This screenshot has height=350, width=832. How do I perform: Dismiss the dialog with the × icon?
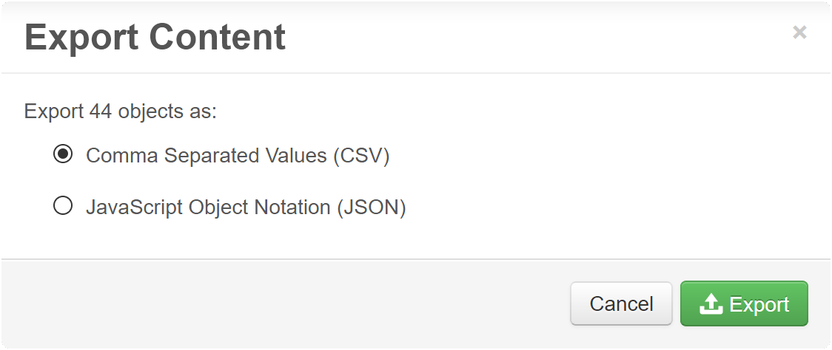coord(799,32)
